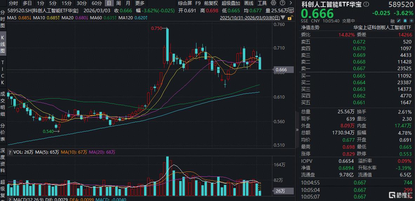Image resolution: width=415 pixels, height=201 pixels.
Task: Click the 0.666 current price axis marker
Action: click(284, 70)
